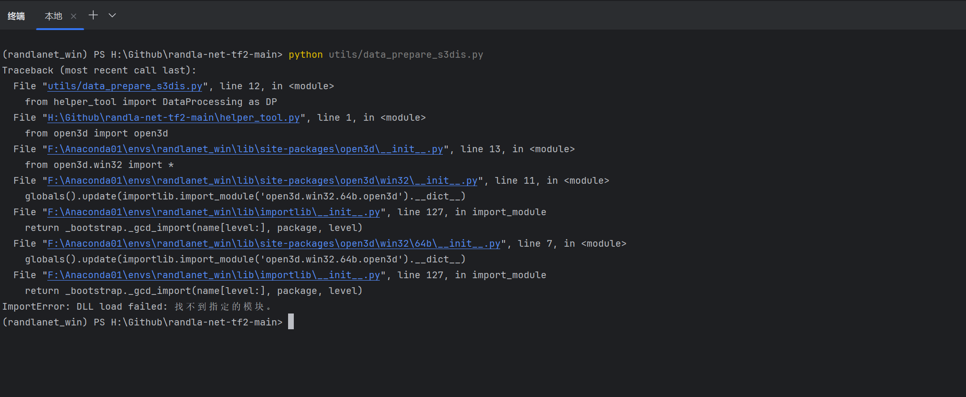Open the utils/data_prepare_s3dis.py traceback link

click(x=125, y=86)
